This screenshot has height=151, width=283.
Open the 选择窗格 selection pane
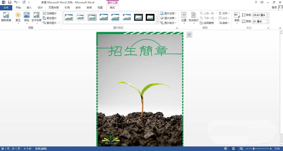[x=207, y=23]
